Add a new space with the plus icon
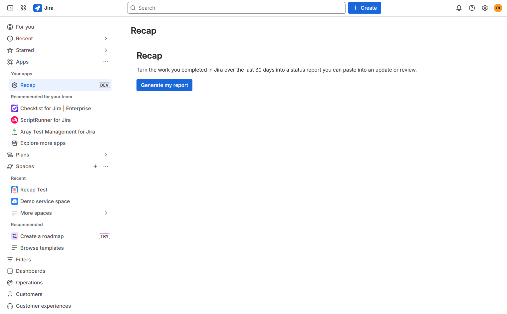 (96, 166)
